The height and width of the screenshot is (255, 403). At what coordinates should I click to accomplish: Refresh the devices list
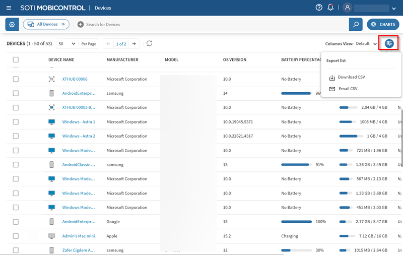(149, 44)
